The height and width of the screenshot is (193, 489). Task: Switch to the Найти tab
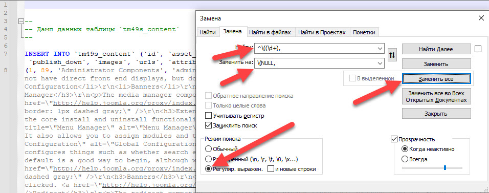[x=208, y=32]
